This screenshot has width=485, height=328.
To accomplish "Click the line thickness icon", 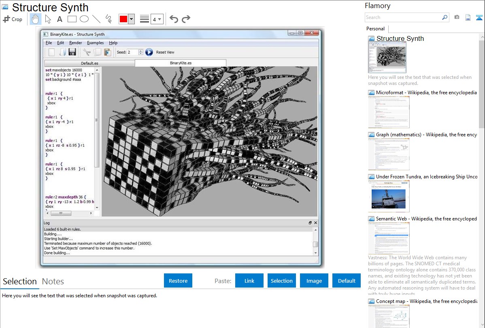I will (x=145, y=19).
